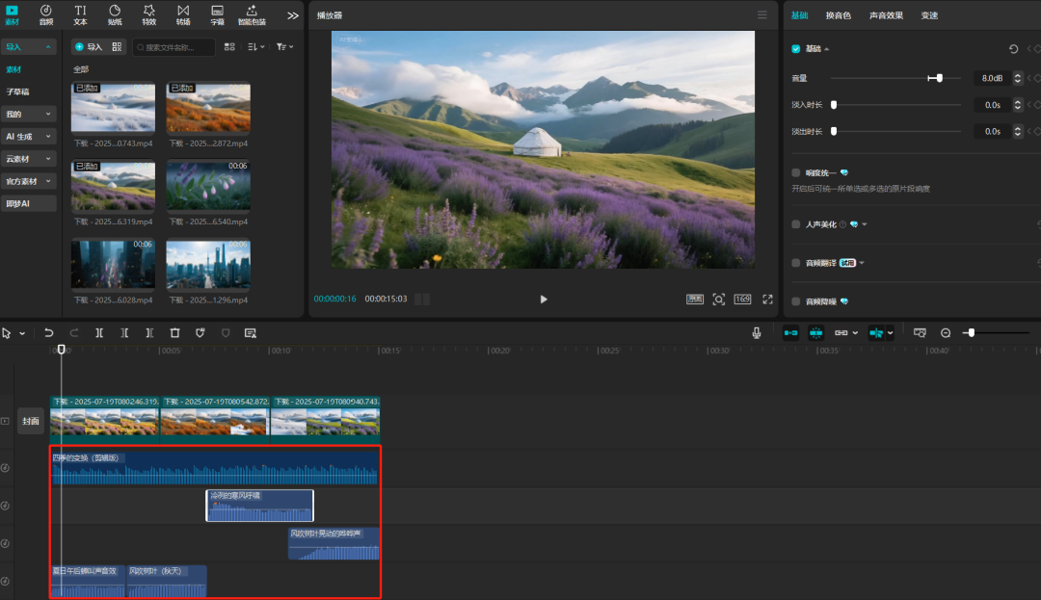Click the 封面 cover button on timeline

(31, 421)
